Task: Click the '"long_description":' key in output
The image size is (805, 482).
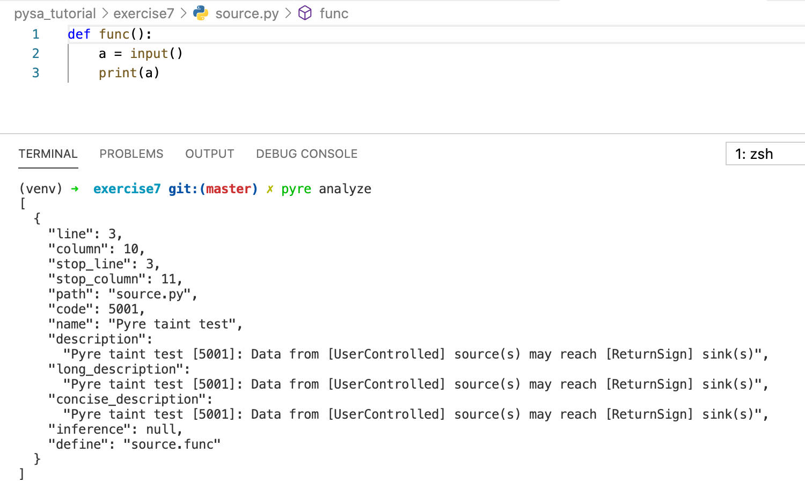Action: 119,369
